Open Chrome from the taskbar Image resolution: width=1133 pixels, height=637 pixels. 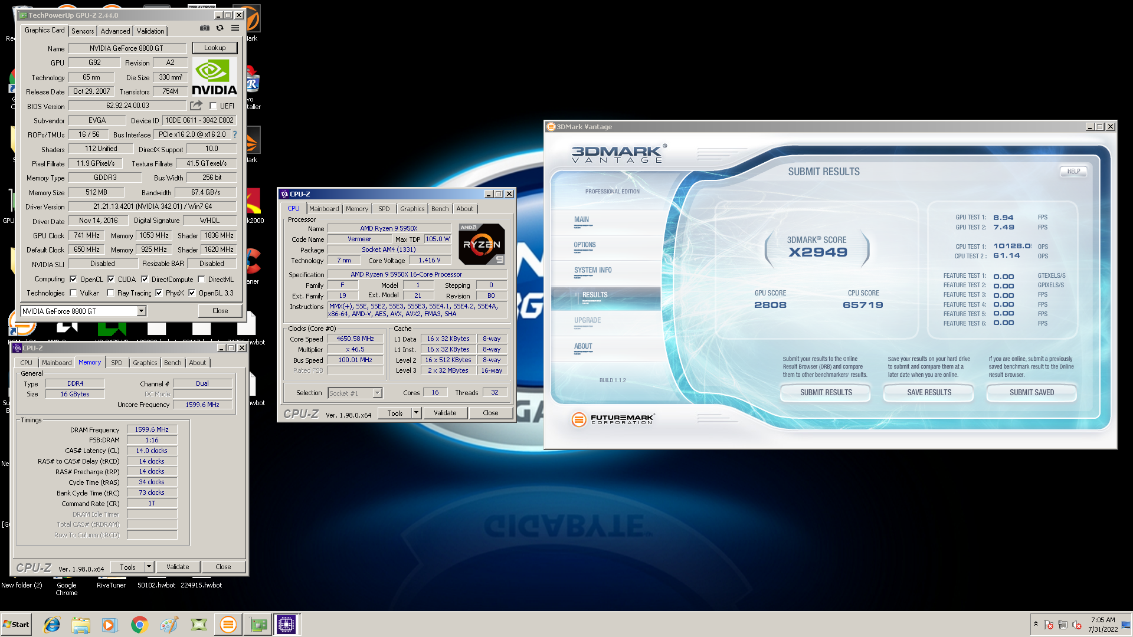[x=139, y=625]
